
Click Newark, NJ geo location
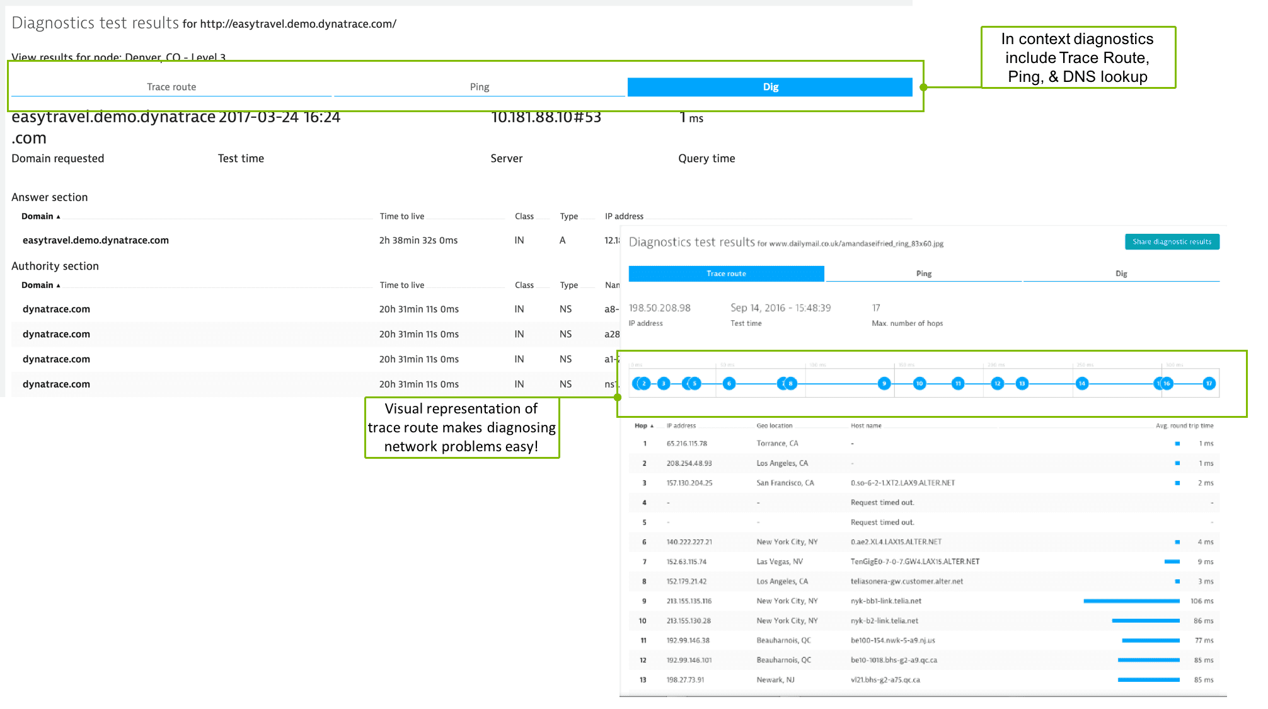(x=775, y=680)
